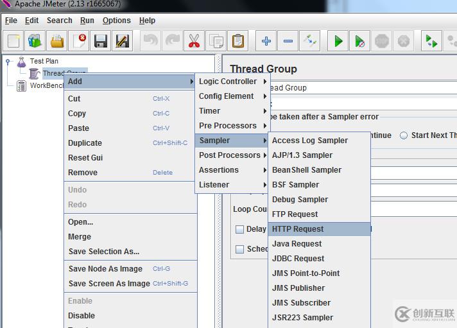
Task: Click the thread group Name input field
Action: pos(363,88)
